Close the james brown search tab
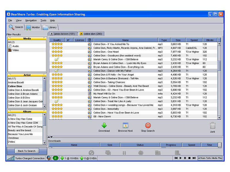The image size is (230, 172). tap(52, 34)
